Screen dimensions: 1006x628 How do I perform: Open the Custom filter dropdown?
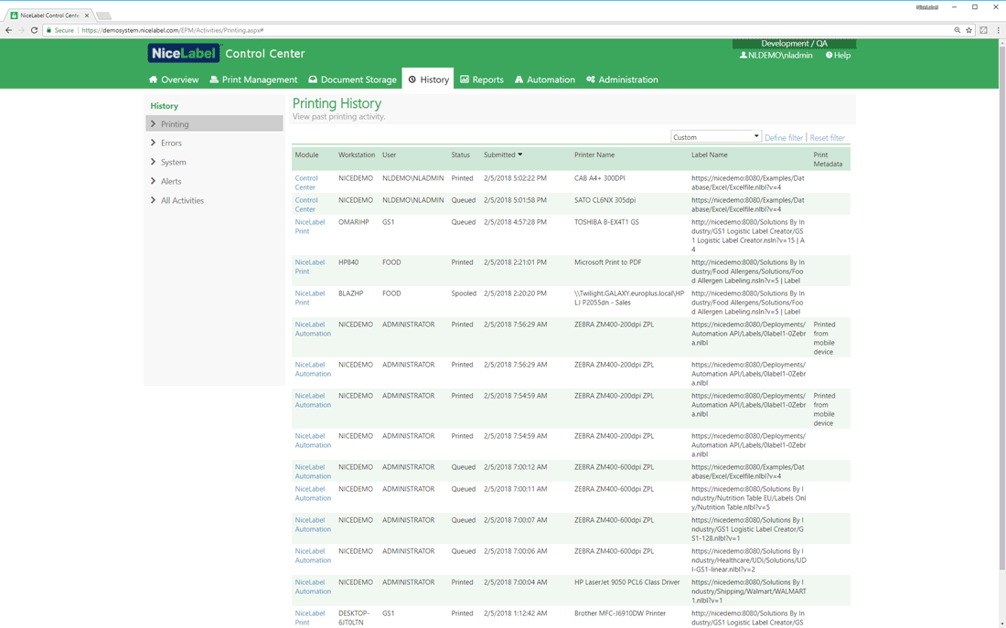(716, 136)
